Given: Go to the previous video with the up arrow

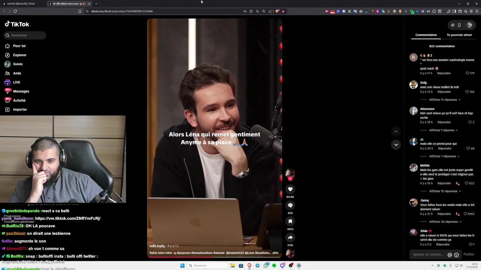Looking at the screenshot, I should 396,132.
